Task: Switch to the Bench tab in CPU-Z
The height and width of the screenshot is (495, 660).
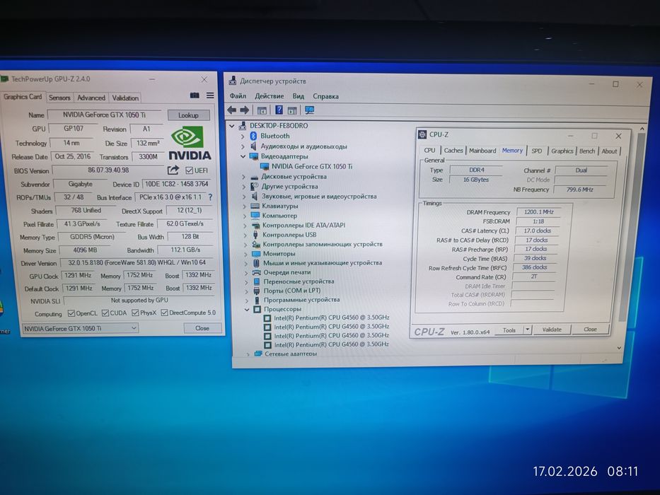Action: click(x=587, y=151)
